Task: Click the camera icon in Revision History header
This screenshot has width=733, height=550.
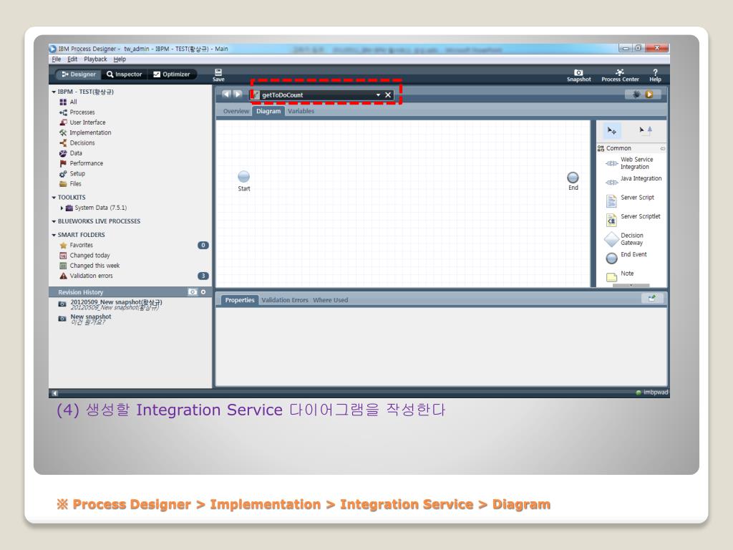Action: [193, 292]
